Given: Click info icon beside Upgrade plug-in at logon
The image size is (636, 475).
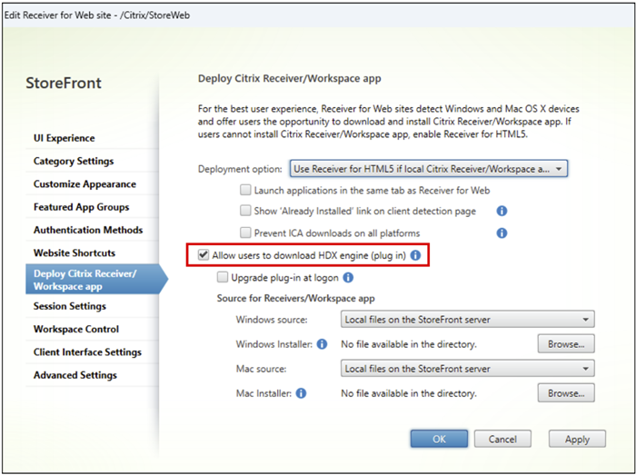Looking at the screenshot, I should tap(348, 278).
